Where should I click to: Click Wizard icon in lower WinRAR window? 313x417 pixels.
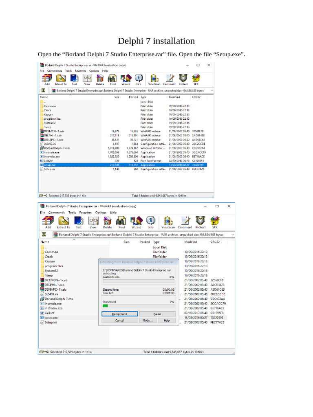[x=136, y=222]
